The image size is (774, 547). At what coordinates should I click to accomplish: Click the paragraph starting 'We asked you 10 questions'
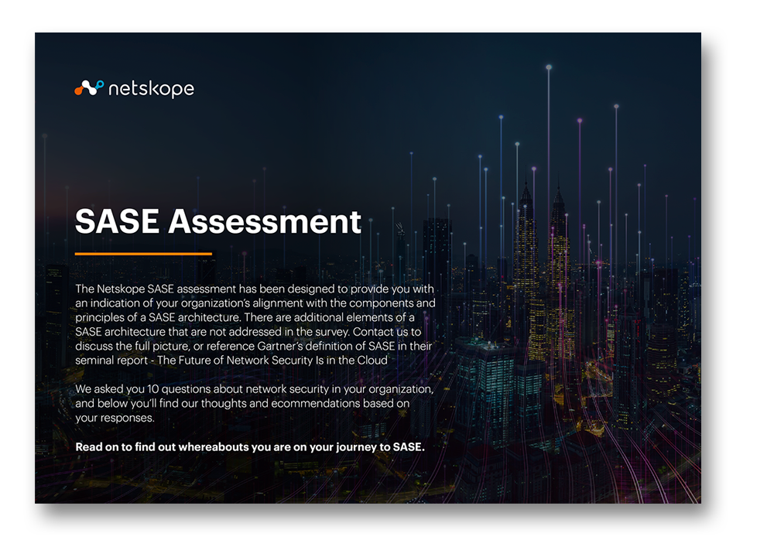pyautogui.click(x=254, y=403)
